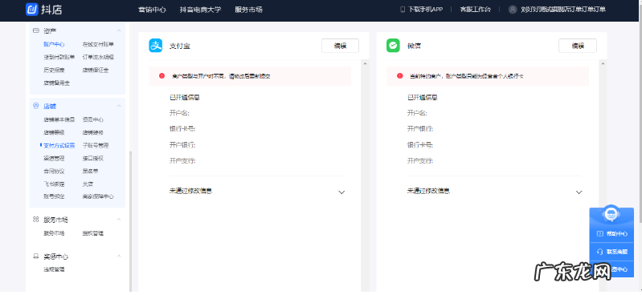Click the Doudian logo in header
Viewport: 642px width, 295px height.
pos(43,10)
